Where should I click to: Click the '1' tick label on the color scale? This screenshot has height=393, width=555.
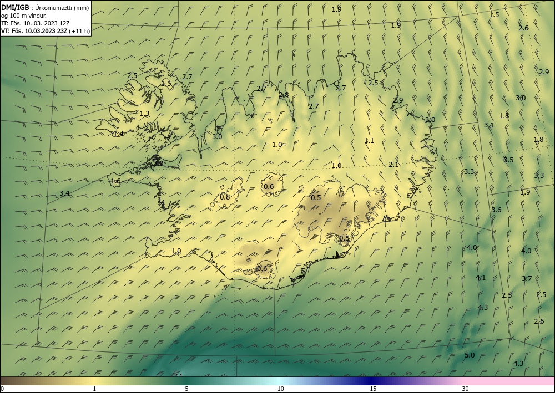pyautogui.click(x=94, y=389)
